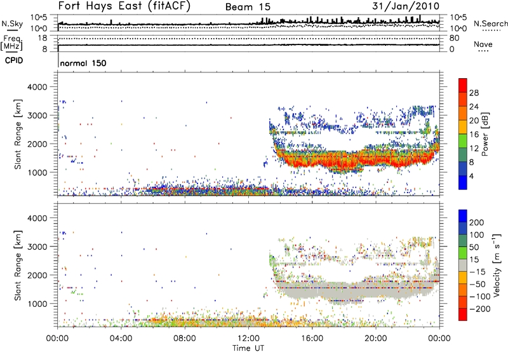Select the '2000' tick in Velocity panel
The width and height of the screenshot is (508, 352).
coord(37,275)
